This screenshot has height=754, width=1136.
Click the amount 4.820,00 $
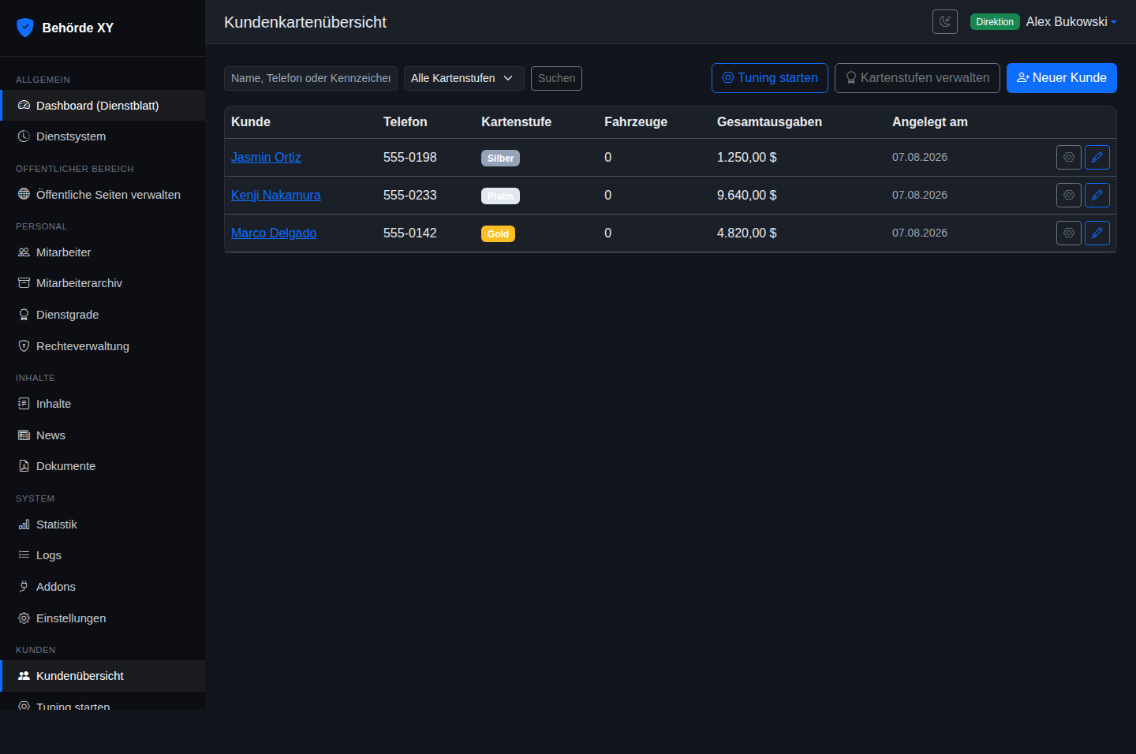[747, 233]
